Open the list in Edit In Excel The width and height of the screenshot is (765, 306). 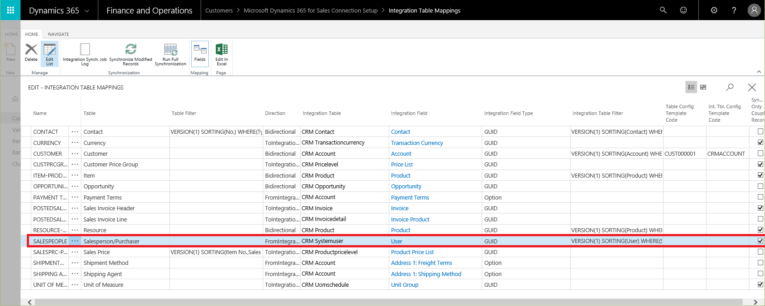(222, 54)
